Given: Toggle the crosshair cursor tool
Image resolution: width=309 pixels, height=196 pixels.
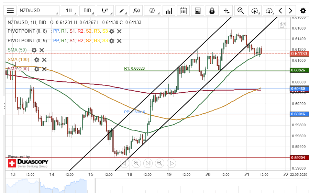Looking at the screenshot, I should tap(226, 10).
